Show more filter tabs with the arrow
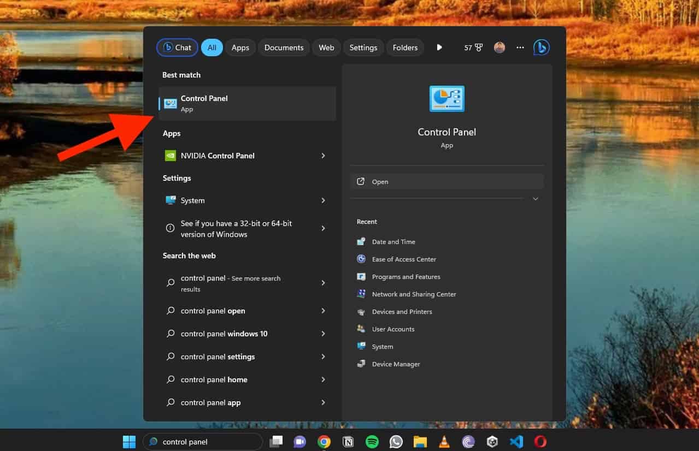 pyautogui.click(x=439, y=48)
